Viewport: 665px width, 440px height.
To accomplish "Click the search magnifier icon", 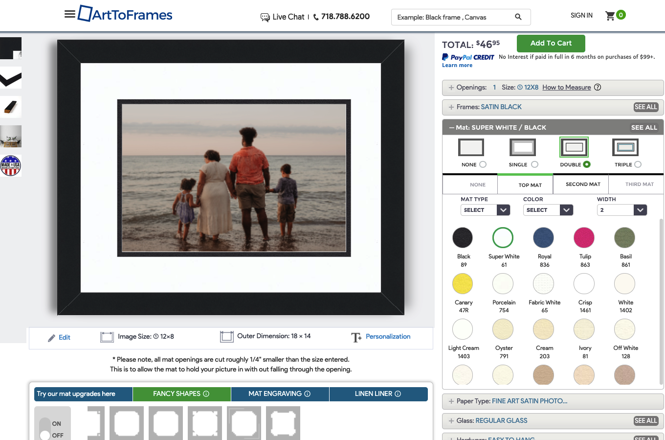I will coord(518,17).
